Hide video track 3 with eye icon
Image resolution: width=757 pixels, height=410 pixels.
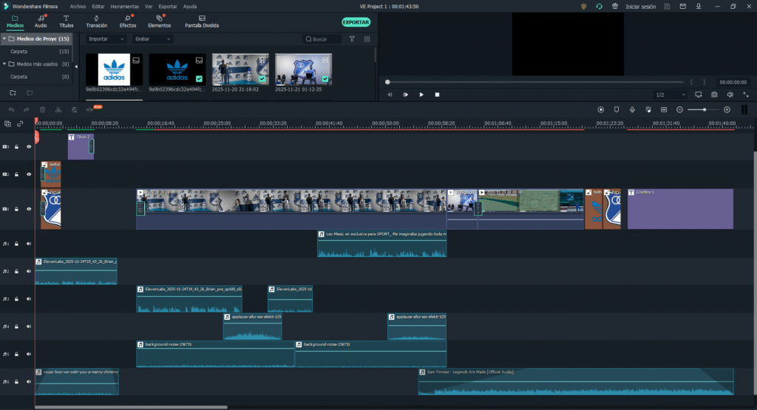[x=29, y=147]
